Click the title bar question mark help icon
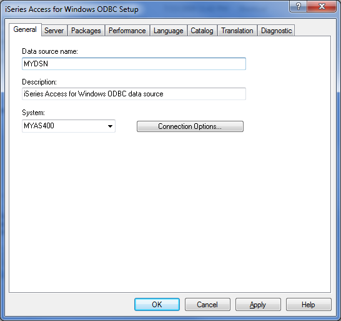The height and width of the screenshot is (321, 341). [x=298, y=6]
